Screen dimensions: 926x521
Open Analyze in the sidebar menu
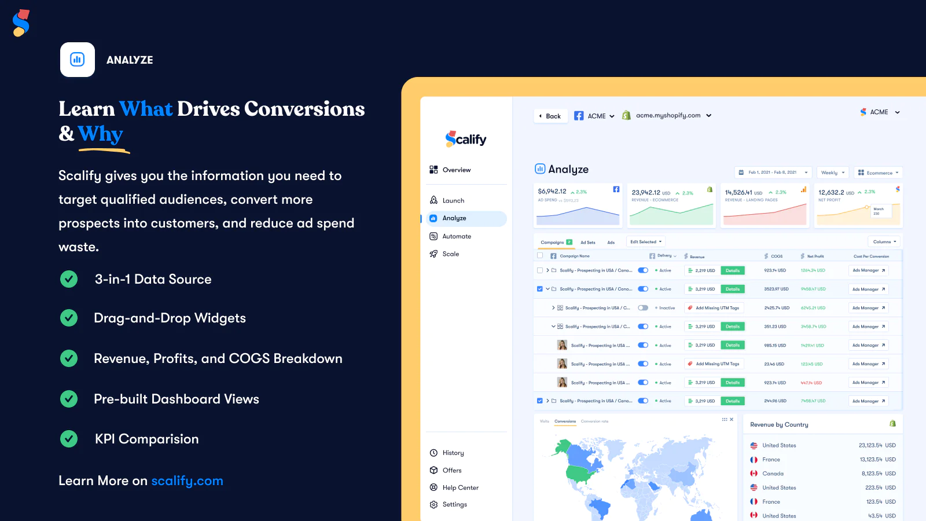click(x=466, y=218)
